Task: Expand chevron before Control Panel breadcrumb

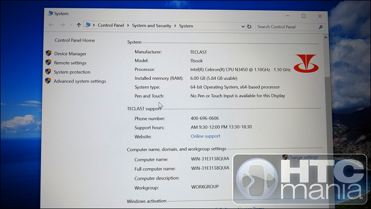Action: 94,25
